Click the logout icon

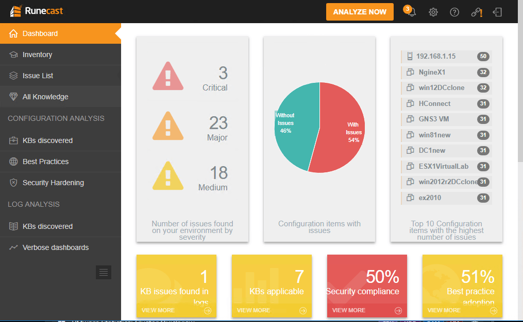pyautogui.click(x=497, y=12)
